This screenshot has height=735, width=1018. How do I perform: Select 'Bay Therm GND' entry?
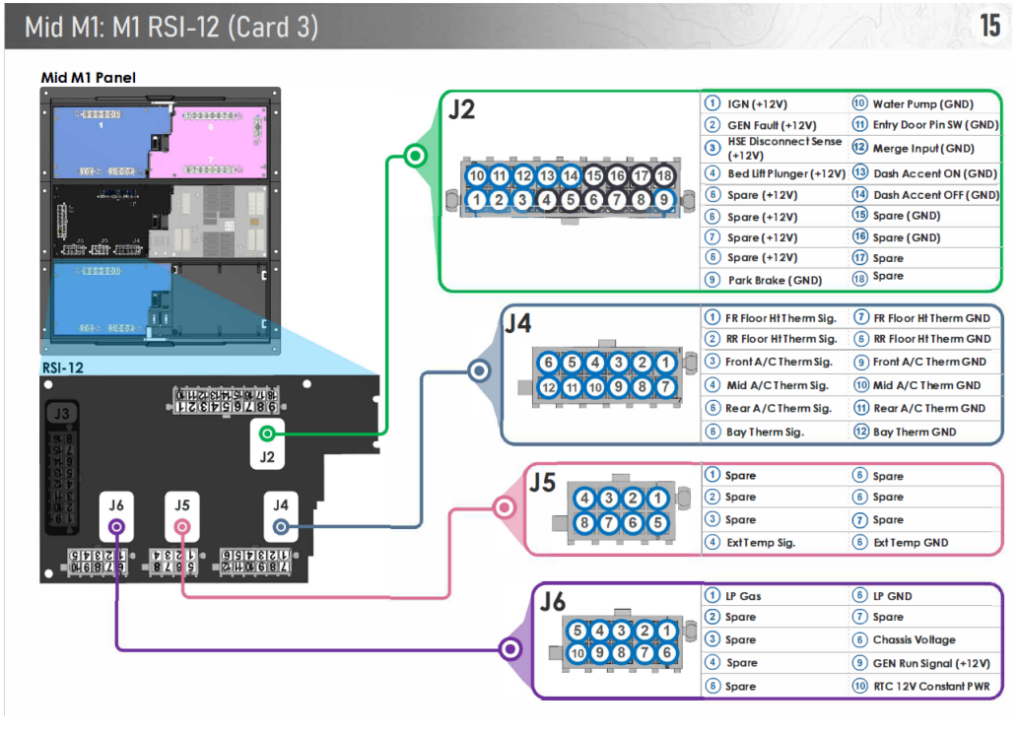pyautogui.click(x=915, y=432)
